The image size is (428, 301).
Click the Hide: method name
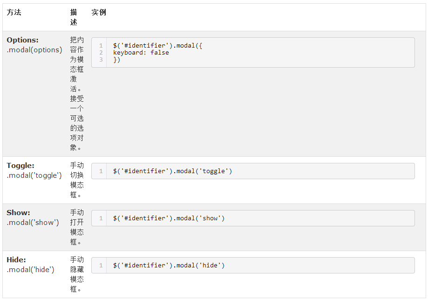(x=16, y=260)
